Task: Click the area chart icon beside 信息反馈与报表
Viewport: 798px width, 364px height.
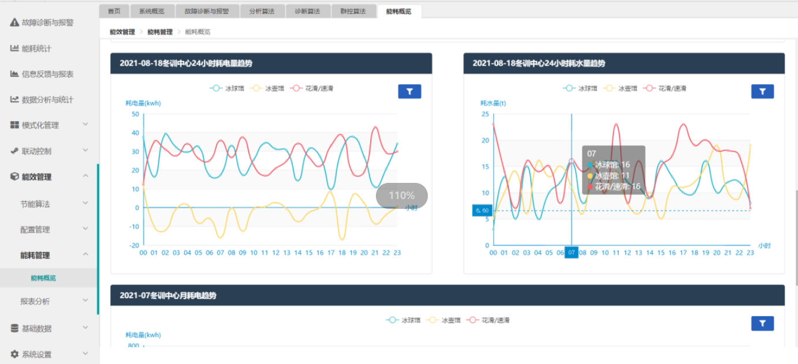Action: point(15,74)
